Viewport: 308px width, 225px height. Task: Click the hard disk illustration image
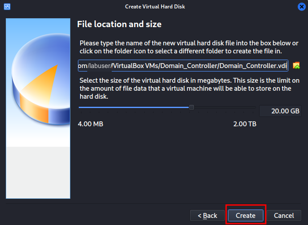click(38, 108)
